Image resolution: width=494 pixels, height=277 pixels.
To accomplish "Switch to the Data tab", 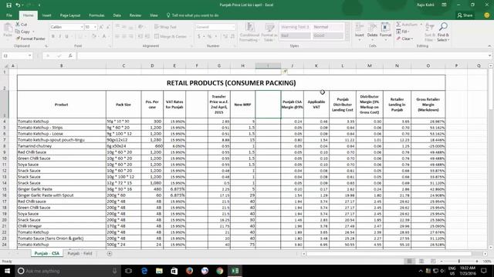I will [117, 15].
